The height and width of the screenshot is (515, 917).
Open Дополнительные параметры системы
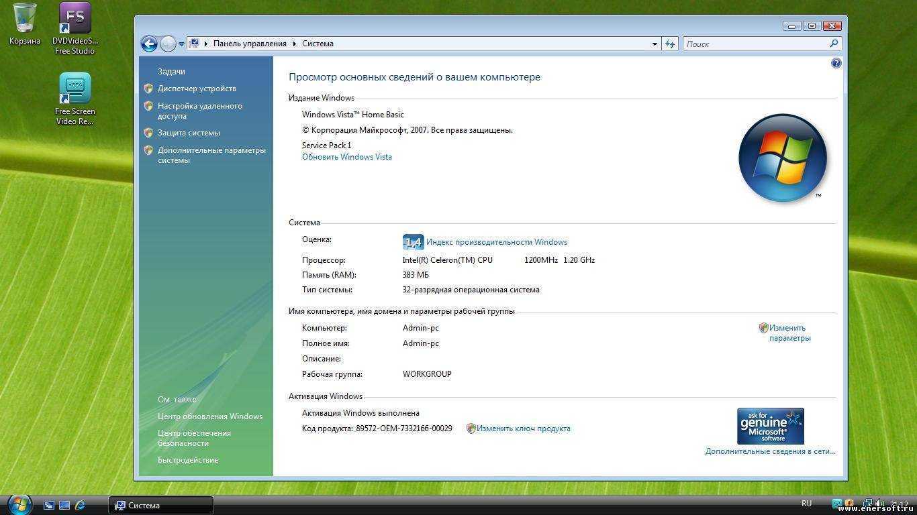click(211, 155)
